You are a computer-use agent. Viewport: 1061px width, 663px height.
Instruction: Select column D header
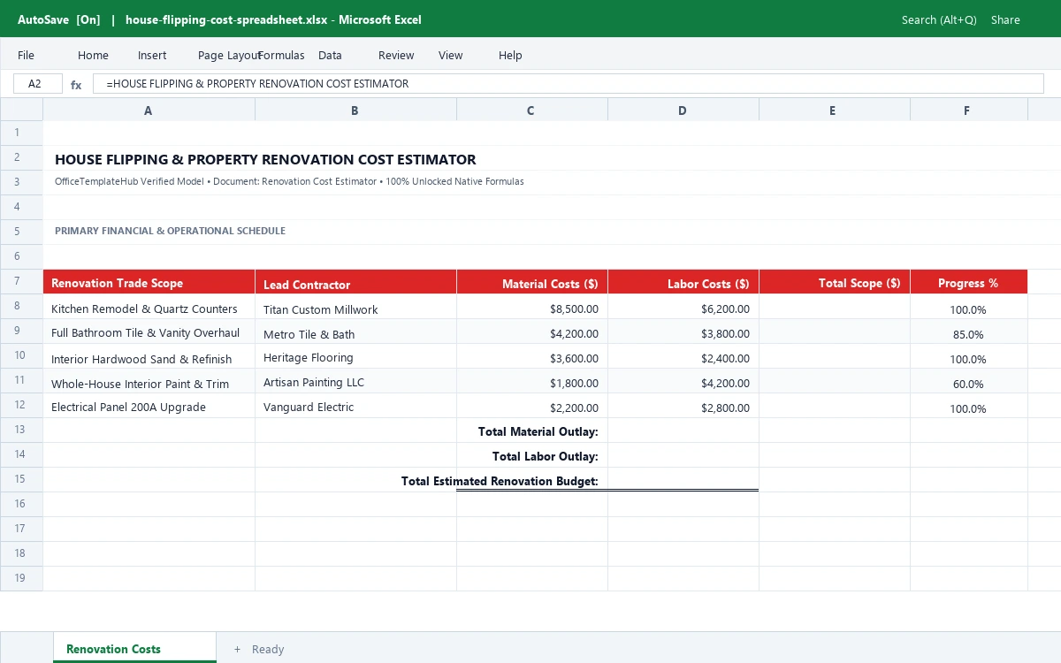(683, 110)
